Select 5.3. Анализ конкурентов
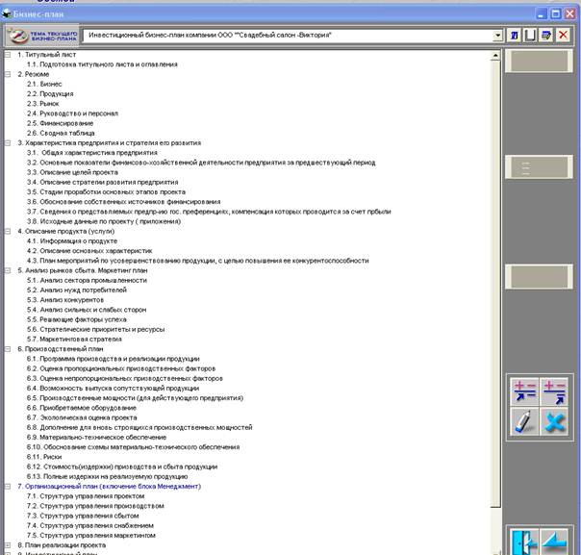This screenshot has height=555, width=581. 65,300
